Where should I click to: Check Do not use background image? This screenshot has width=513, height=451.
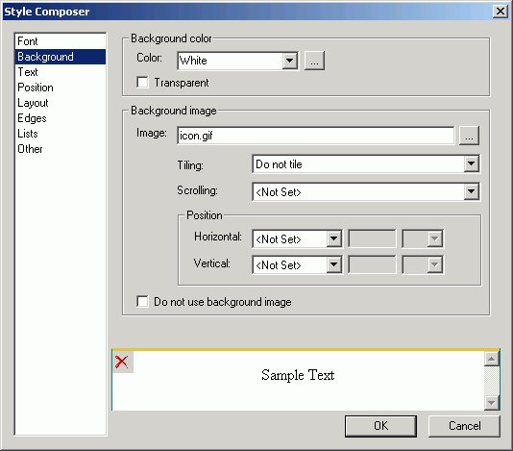pyautogui.click(x=142, y=301)
